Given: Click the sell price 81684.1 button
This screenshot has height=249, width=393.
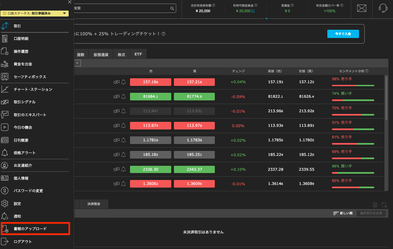Looking at the screenshot, I should click(x=150, y=96).
